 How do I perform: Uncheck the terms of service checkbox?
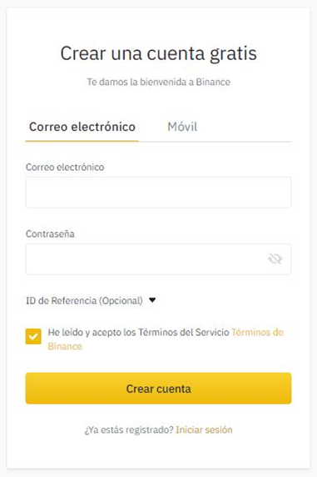(33, 336)
